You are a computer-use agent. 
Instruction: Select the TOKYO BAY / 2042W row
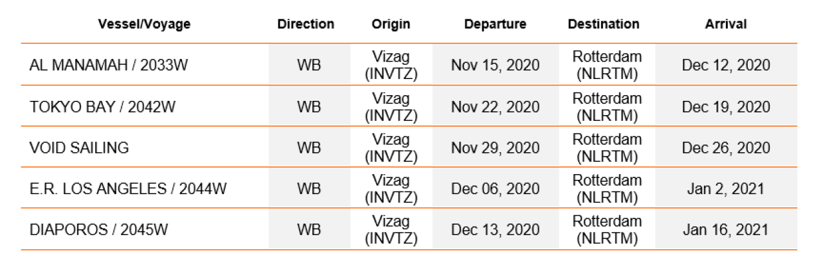[x=409, y=106]
